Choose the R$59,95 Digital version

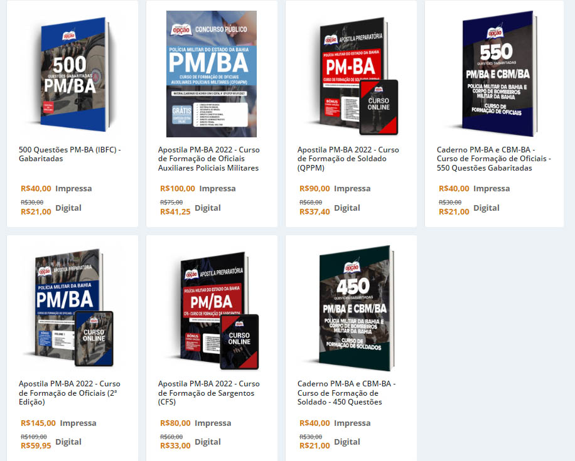(51, 442)
